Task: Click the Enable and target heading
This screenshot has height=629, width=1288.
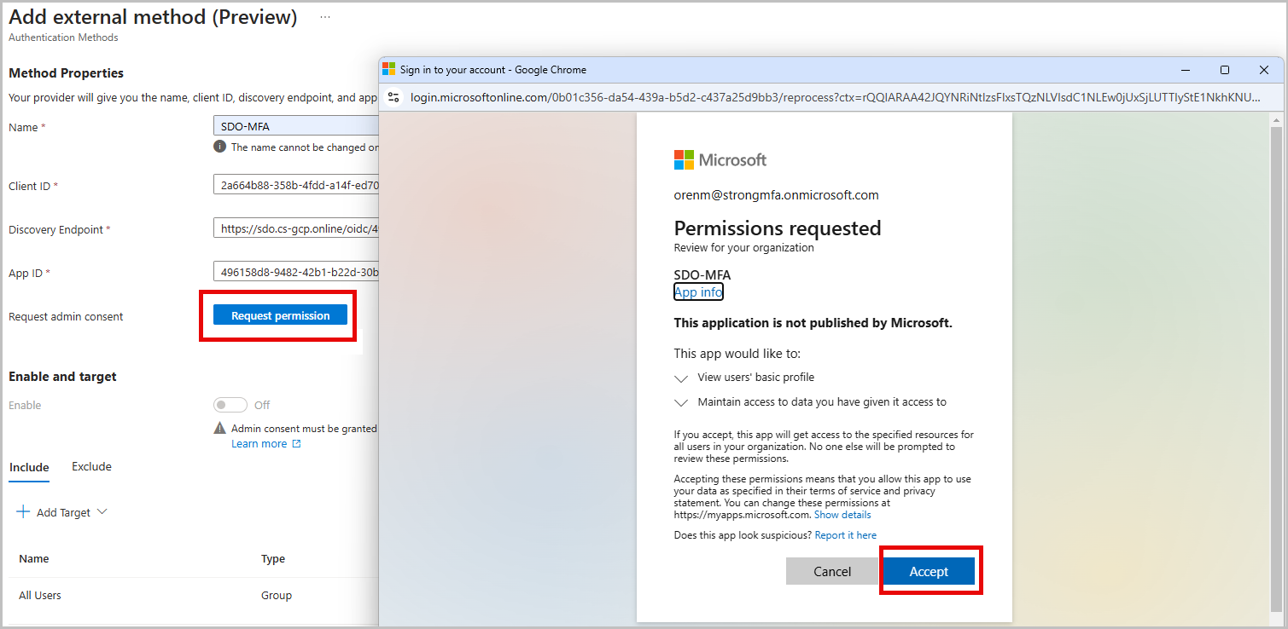Action: click(62, 377)
